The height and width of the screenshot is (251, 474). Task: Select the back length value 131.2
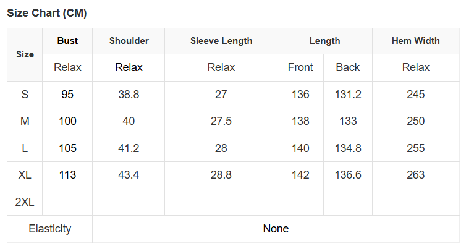tap(348, 95)
